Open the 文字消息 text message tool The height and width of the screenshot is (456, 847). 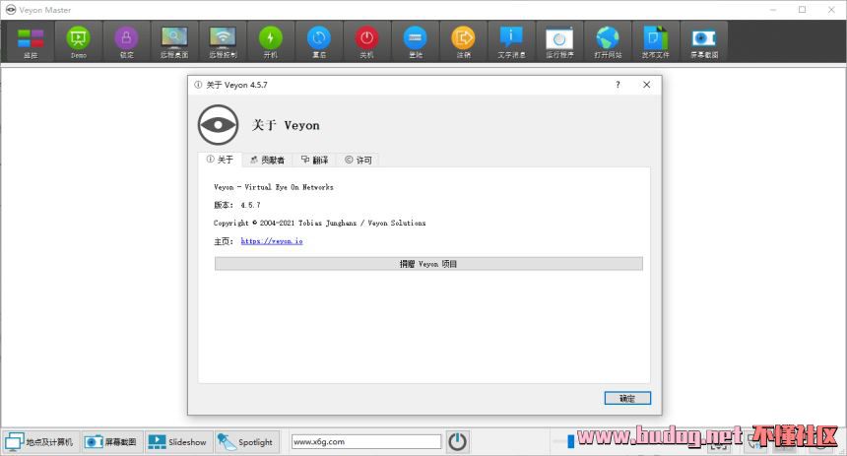[511, 42]
